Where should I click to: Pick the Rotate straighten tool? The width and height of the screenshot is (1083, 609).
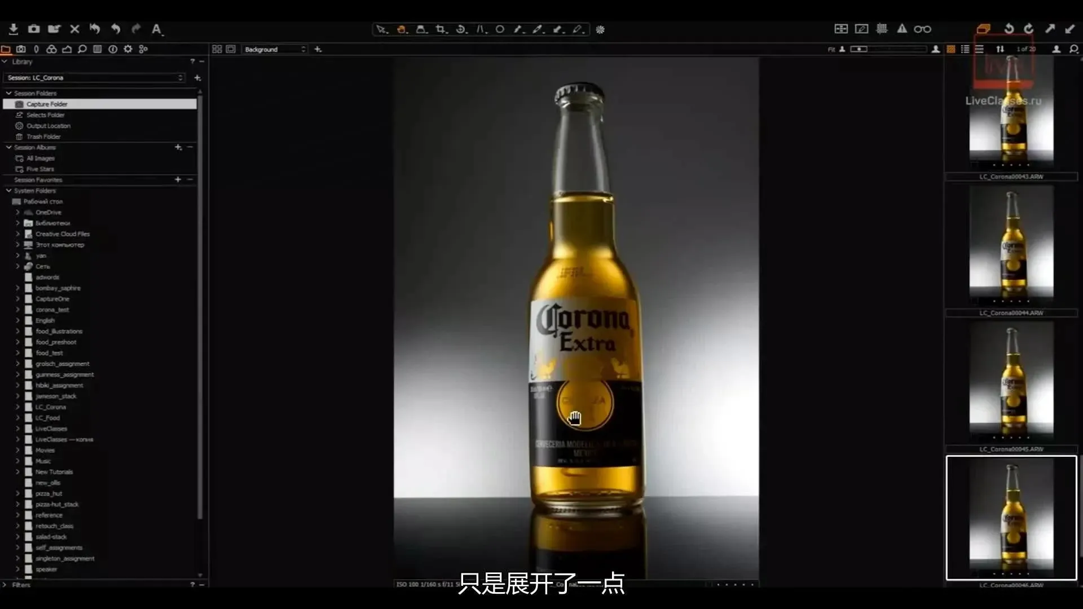[x=461, y=29]
